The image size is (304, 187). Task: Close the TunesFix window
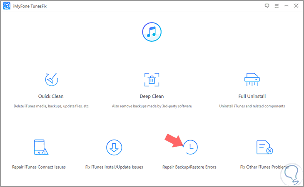[x=296, y=6]
